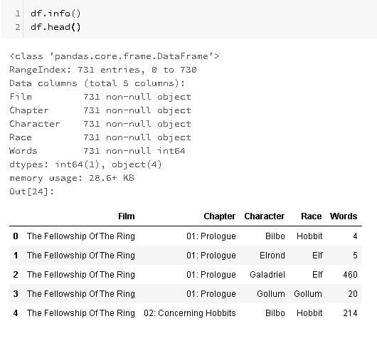
Task: Click the 02: Concerning Hobbits cell
Action: pyautogui.click(x=190, y=313)
